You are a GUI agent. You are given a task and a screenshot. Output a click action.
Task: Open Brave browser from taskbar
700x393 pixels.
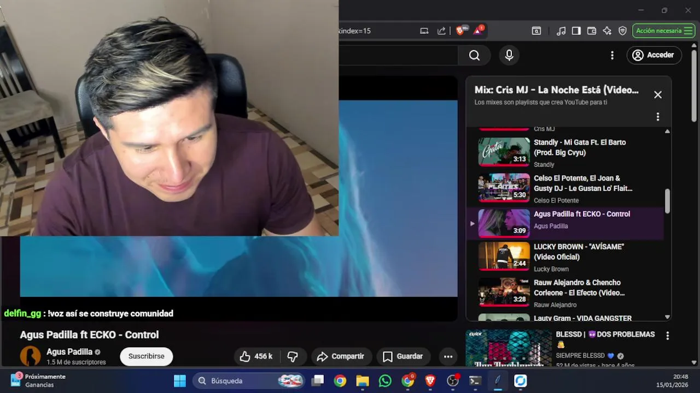(430, 380)
